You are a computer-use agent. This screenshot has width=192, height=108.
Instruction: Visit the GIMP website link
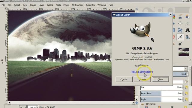point(142,72)
